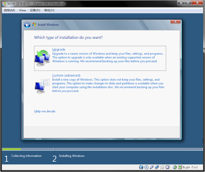This screenshot has height=172, width=205.
Task: Open the Help me decide link
Action: coord(45,111)
